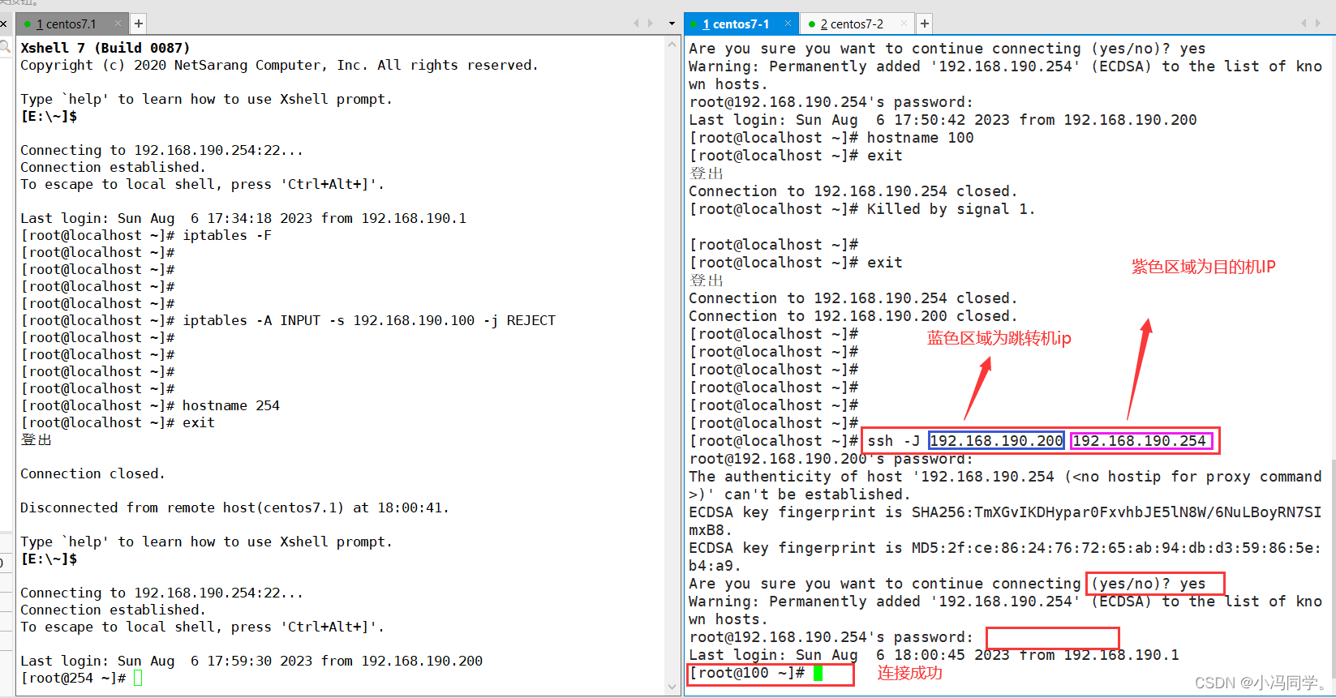Viewport: 1336px width, 698px height.
Task: Click the right tab scroll arrow in left pane
Action: pos(651,24)
